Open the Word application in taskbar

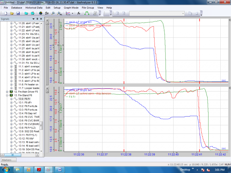click(60, 169)
